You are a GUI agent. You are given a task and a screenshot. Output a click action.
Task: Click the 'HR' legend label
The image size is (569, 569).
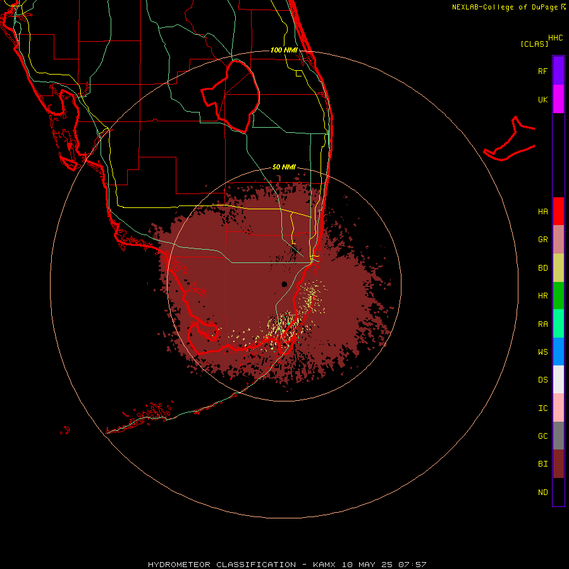(x=542, y=296)
